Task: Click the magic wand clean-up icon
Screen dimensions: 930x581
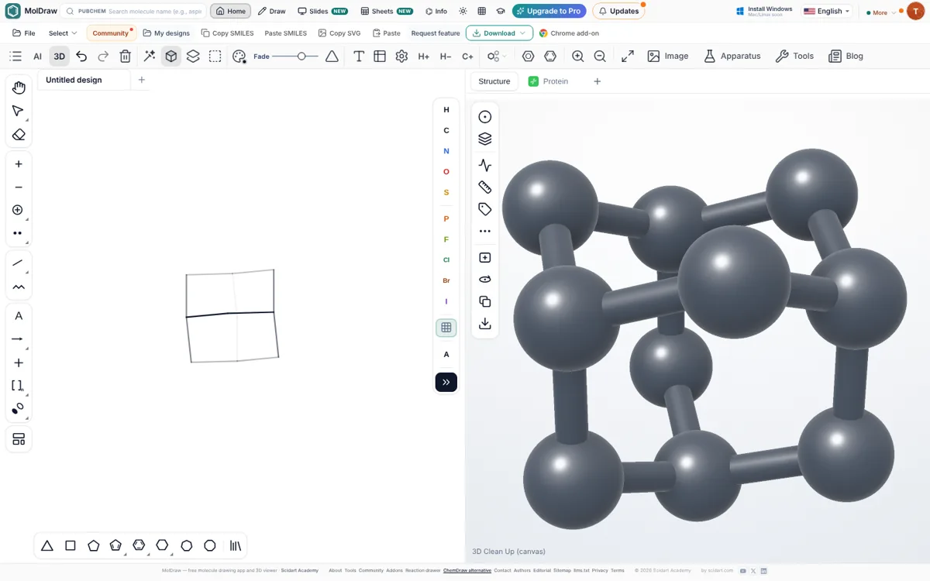Action: (x=150, y=57)
